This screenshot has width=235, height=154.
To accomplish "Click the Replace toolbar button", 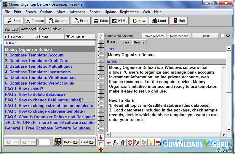I will (x=35, y=21).
